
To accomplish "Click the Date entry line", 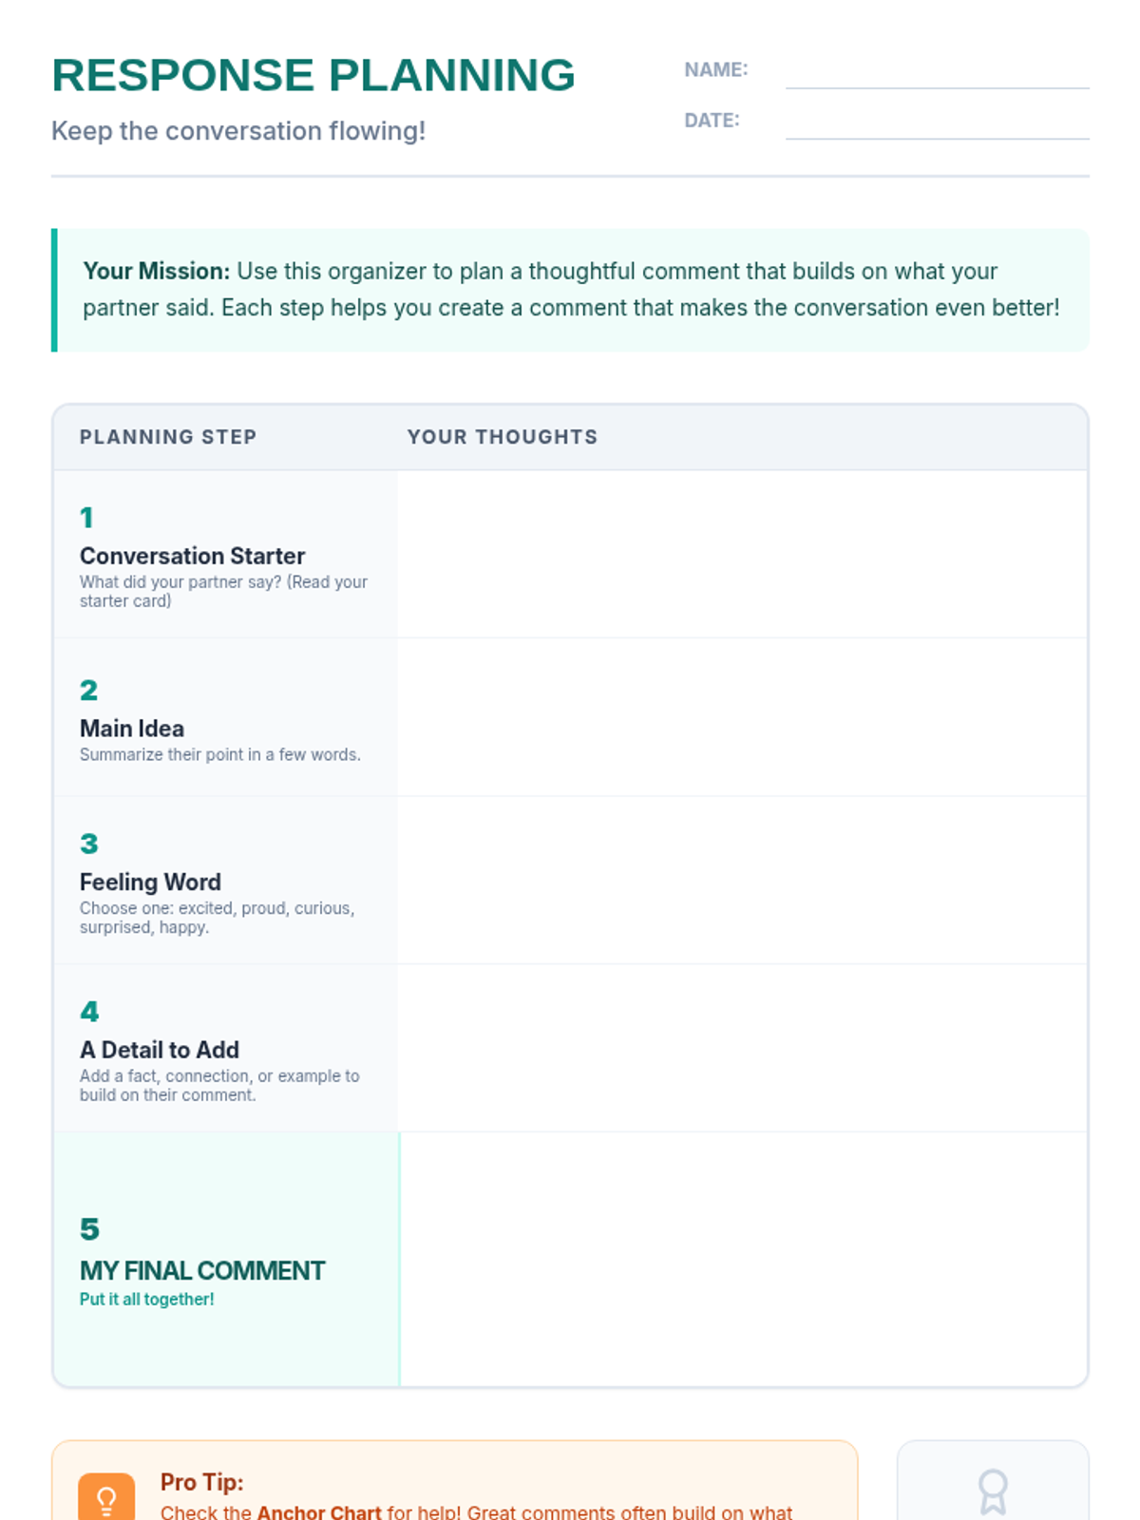I will pyautogui.click(x=937, y=124).
